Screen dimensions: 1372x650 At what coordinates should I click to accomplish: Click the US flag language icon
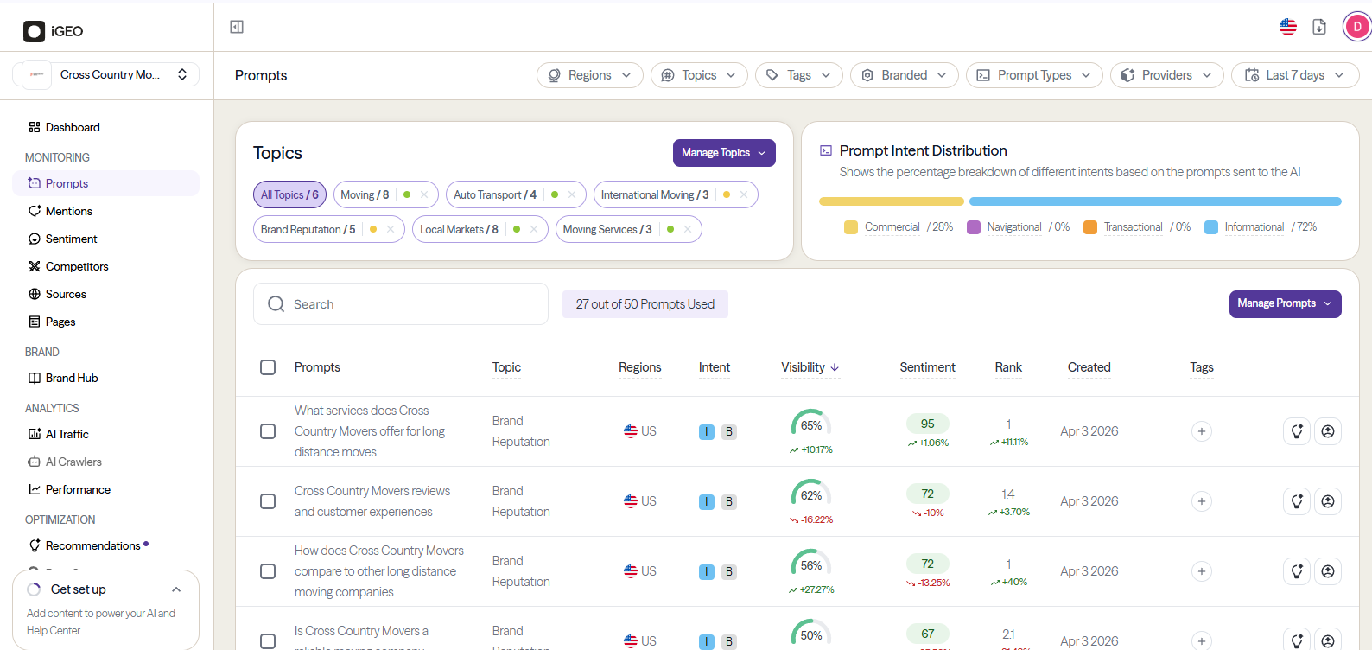pyautogui.click(x=1288, y=27)
